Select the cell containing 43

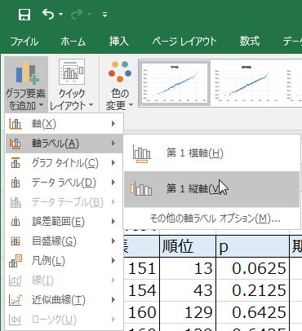tap(188, 290)
